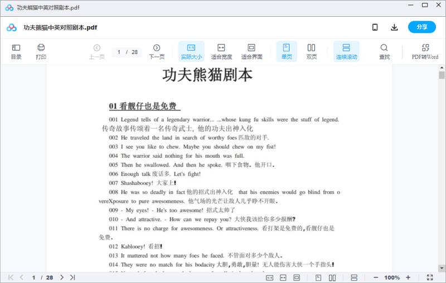This screenshot has height=283, width=446.
Task: Click the download icon in header
Action: pyautogui.click(x=394, y=27)
